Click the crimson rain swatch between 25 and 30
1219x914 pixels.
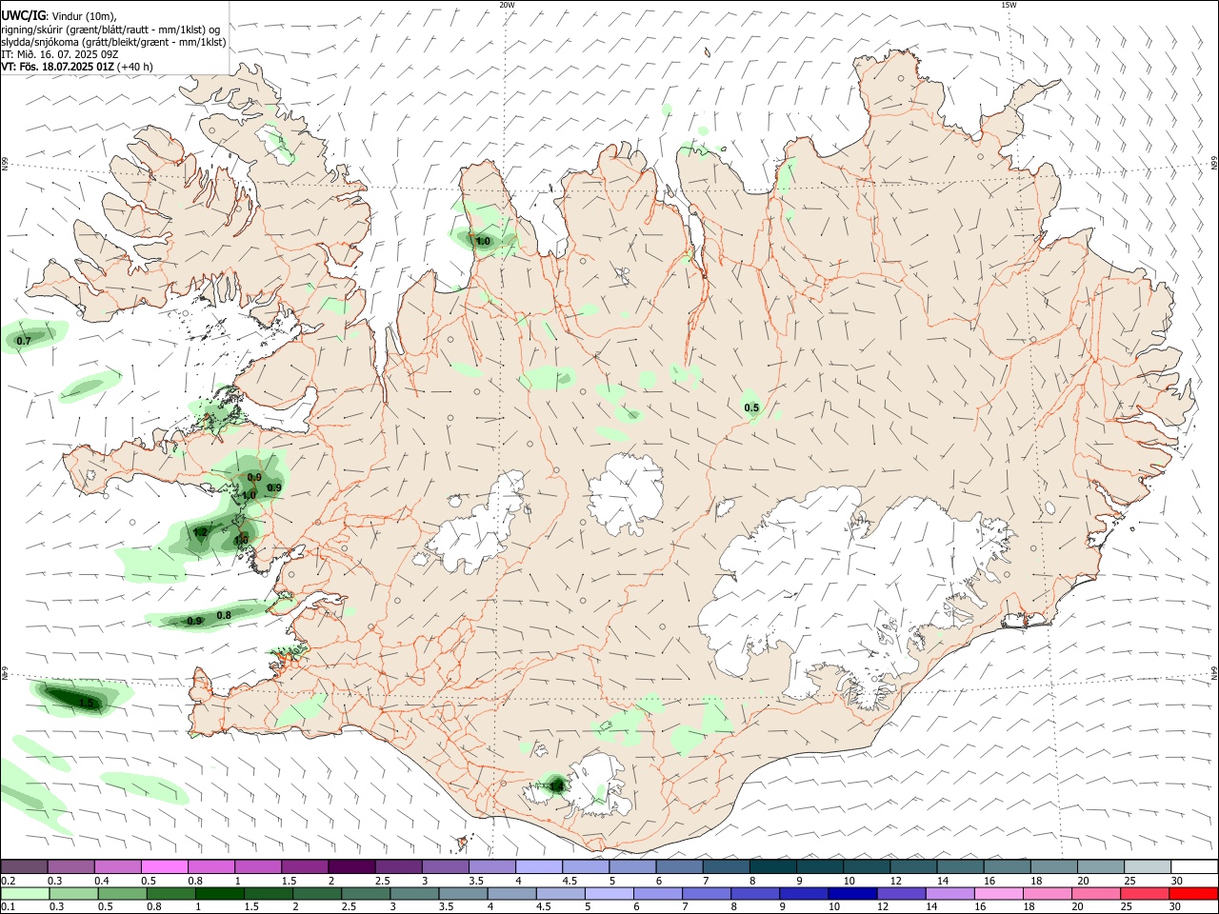point(1145,893)
